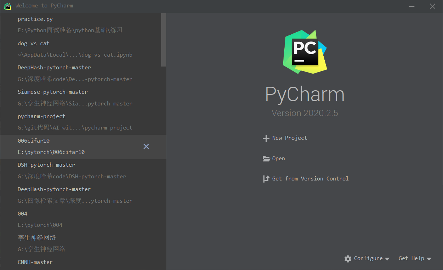This screenshot has height=270, width=443.
Task: Click the Get from Version Control branch icon
Action: click(266, 179)
